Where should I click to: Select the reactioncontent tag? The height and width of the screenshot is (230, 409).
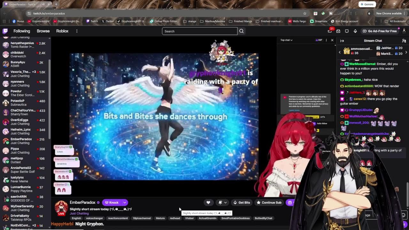118,218
